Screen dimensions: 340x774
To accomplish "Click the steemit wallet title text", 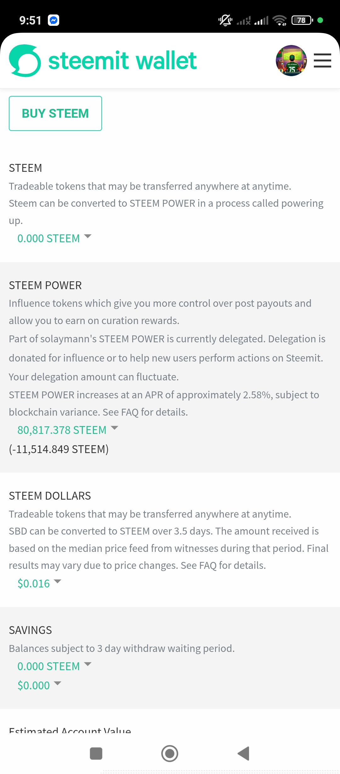I will pos(122,60).
